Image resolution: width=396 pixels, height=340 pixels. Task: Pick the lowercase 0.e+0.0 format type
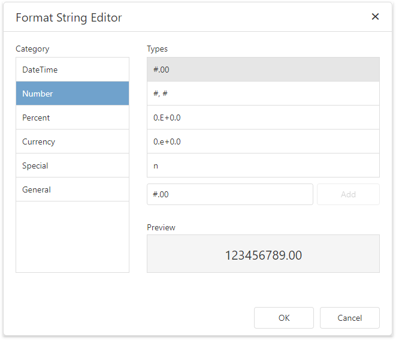pyautogui.click(x=262, y=142)
